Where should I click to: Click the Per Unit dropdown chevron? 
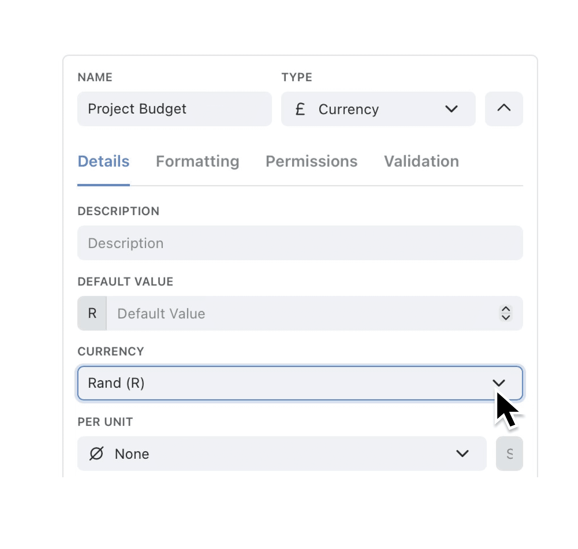click(x=462, y=454)
